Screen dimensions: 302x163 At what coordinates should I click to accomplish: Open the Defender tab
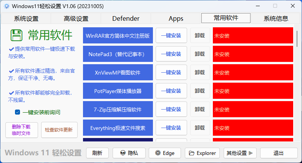pos(126,18)
